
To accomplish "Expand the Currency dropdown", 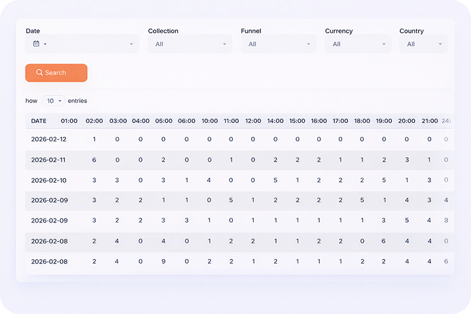I will coord(358,44).
